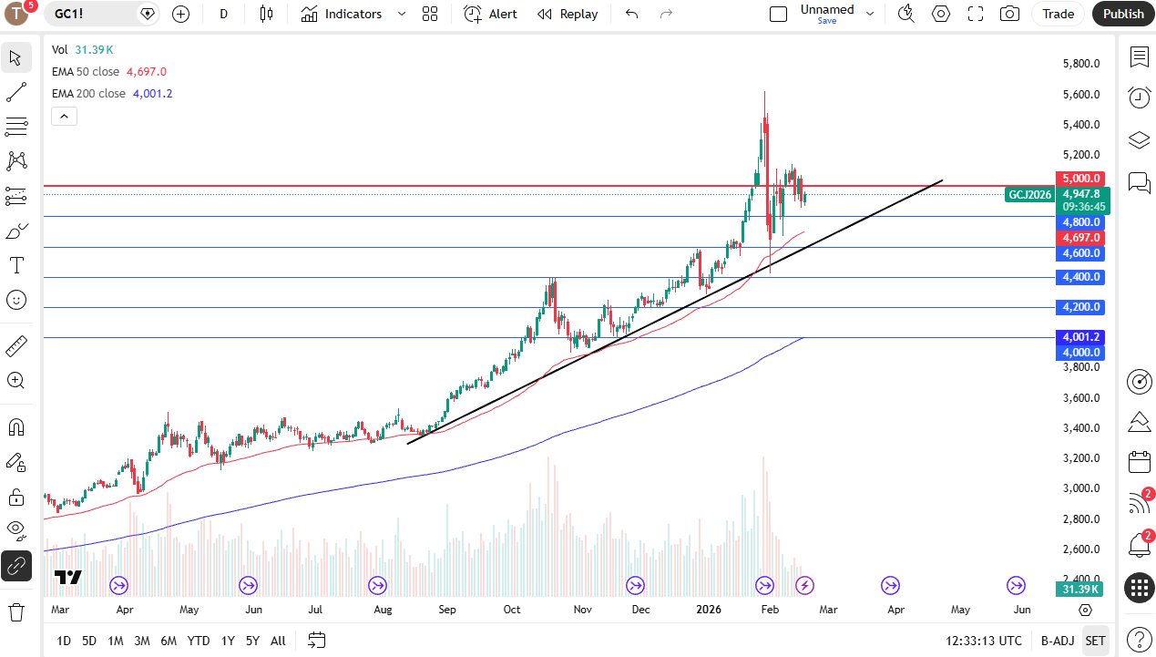Screen dimensions: 1156x657
Task: Change the D daily interval
Action: point(224,14)
